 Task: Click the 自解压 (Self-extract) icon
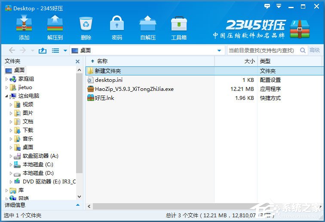(x=148, y=24)
